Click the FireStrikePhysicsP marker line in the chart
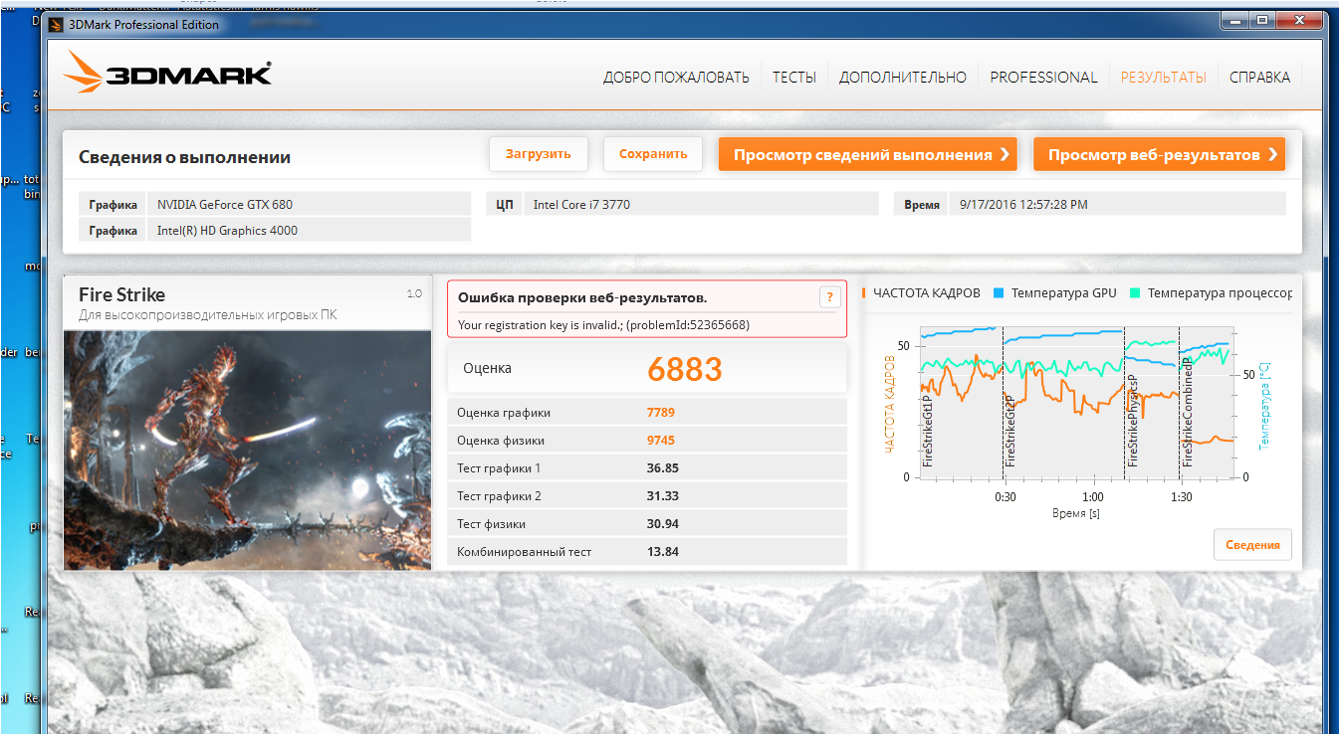The image size is (1342, 734). (1124, 403)
